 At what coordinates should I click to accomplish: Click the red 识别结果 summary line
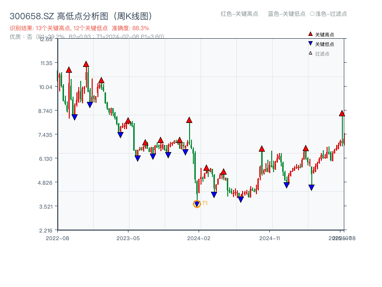pos(79,28)
